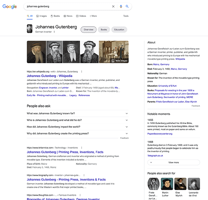
Task: Clear the search box with X icon
Action: point(113,6)
